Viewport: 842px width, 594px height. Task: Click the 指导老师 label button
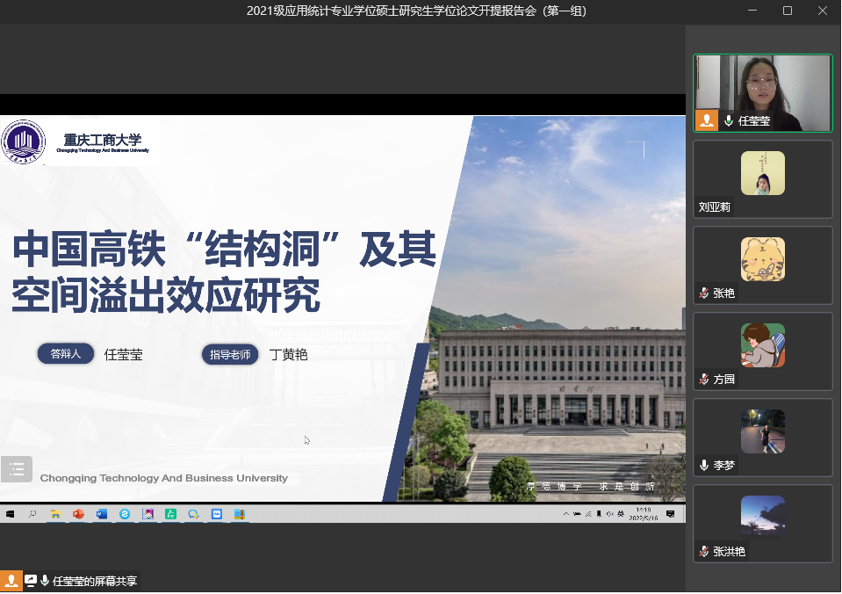[x=230, y=355]
